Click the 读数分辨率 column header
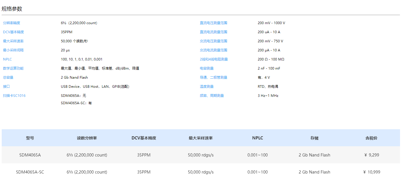Image resolution: width=402 pixels, height=188 pixels. [x=87, y=138]
